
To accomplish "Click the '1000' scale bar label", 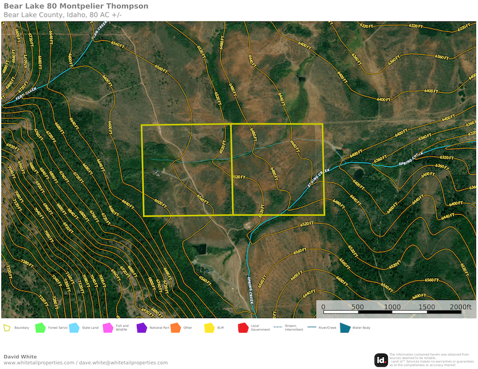I will [x=392, y=307].
